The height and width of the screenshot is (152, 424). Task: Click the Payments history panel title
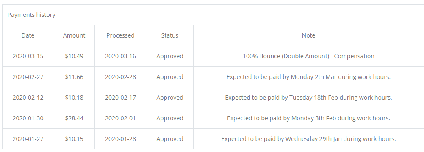[x=31, y=15]
